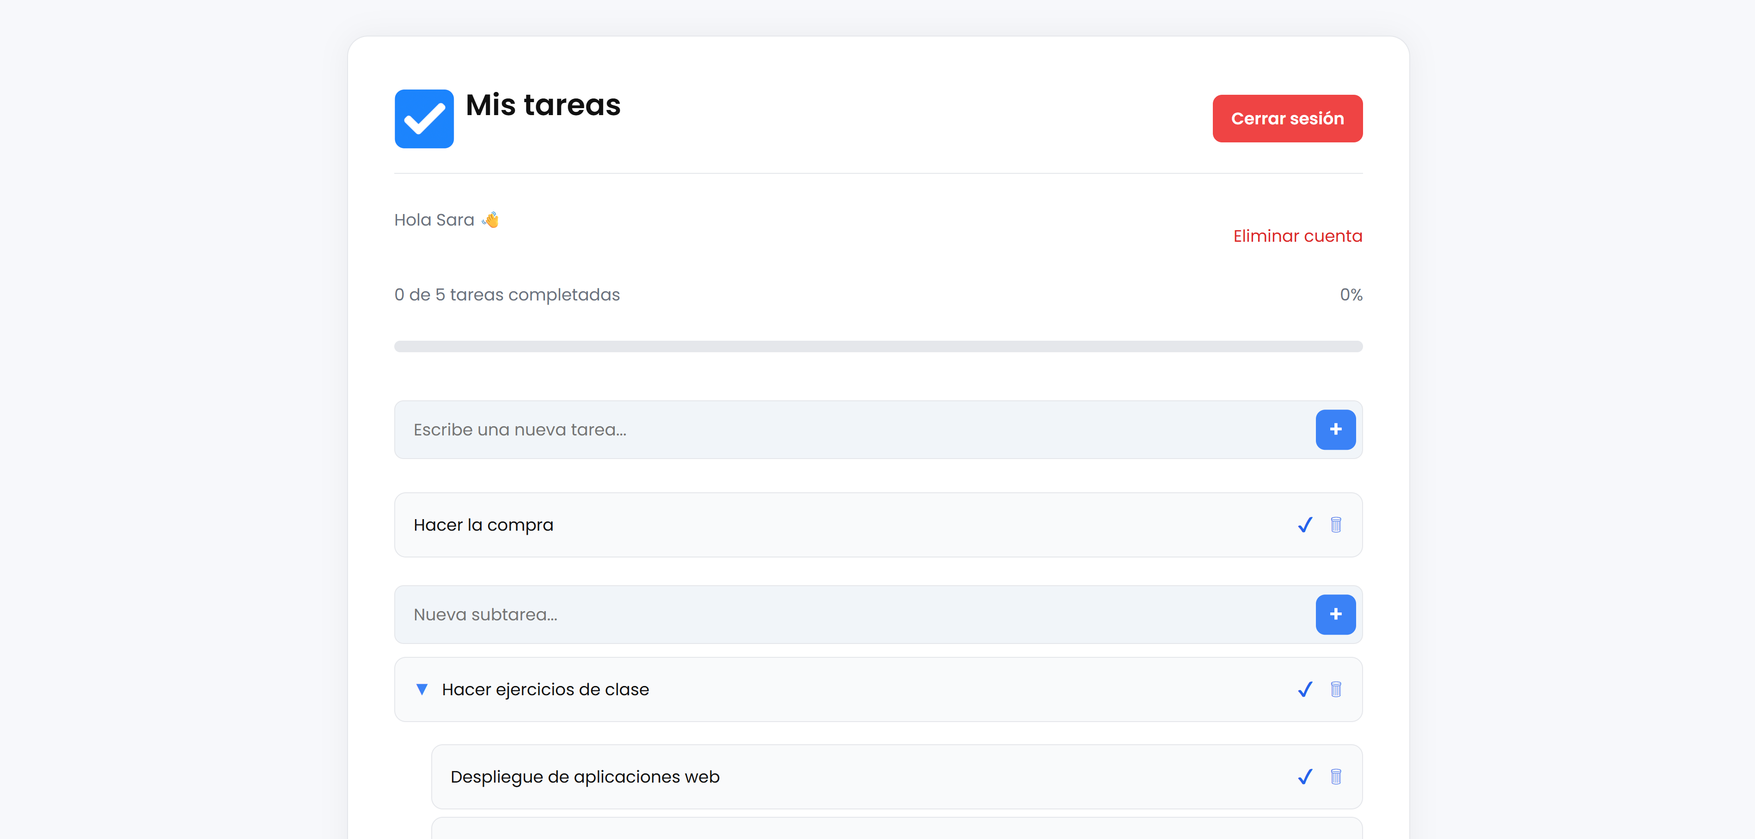Toggle completion check on 'Despliegue de aplicaciones web'

click(1305, 776)
